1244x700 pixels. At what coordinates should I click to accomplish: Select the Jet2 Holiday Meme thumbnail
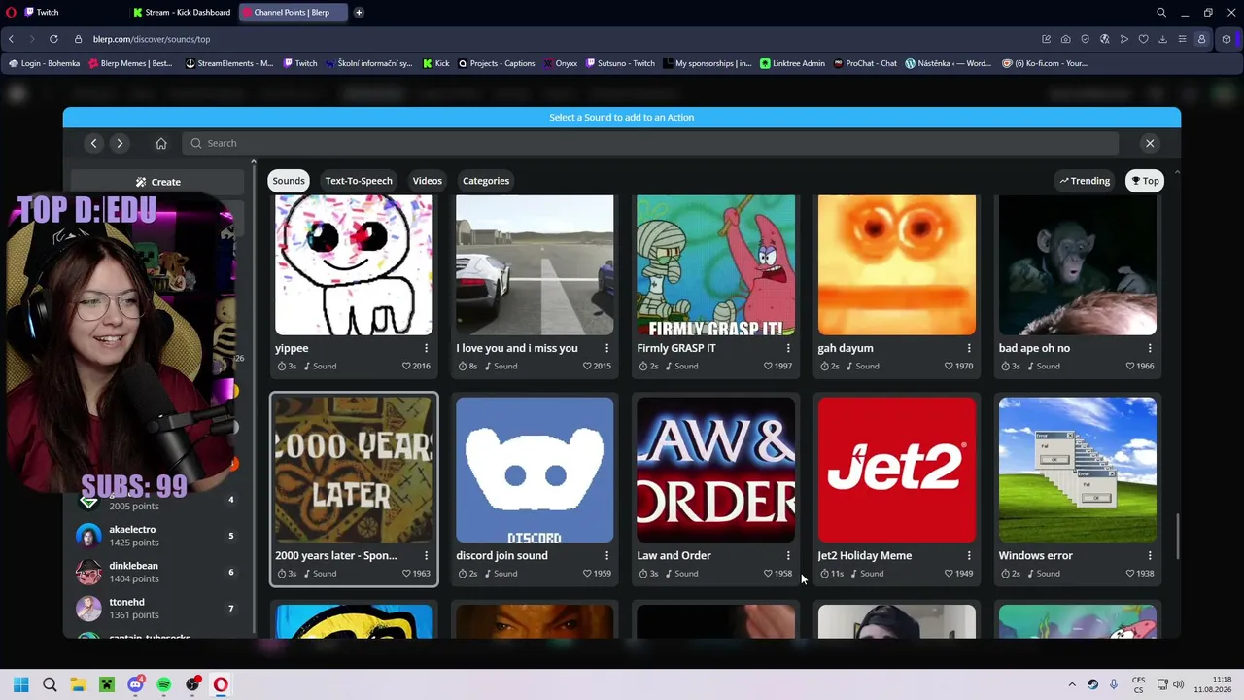[897, 470]
